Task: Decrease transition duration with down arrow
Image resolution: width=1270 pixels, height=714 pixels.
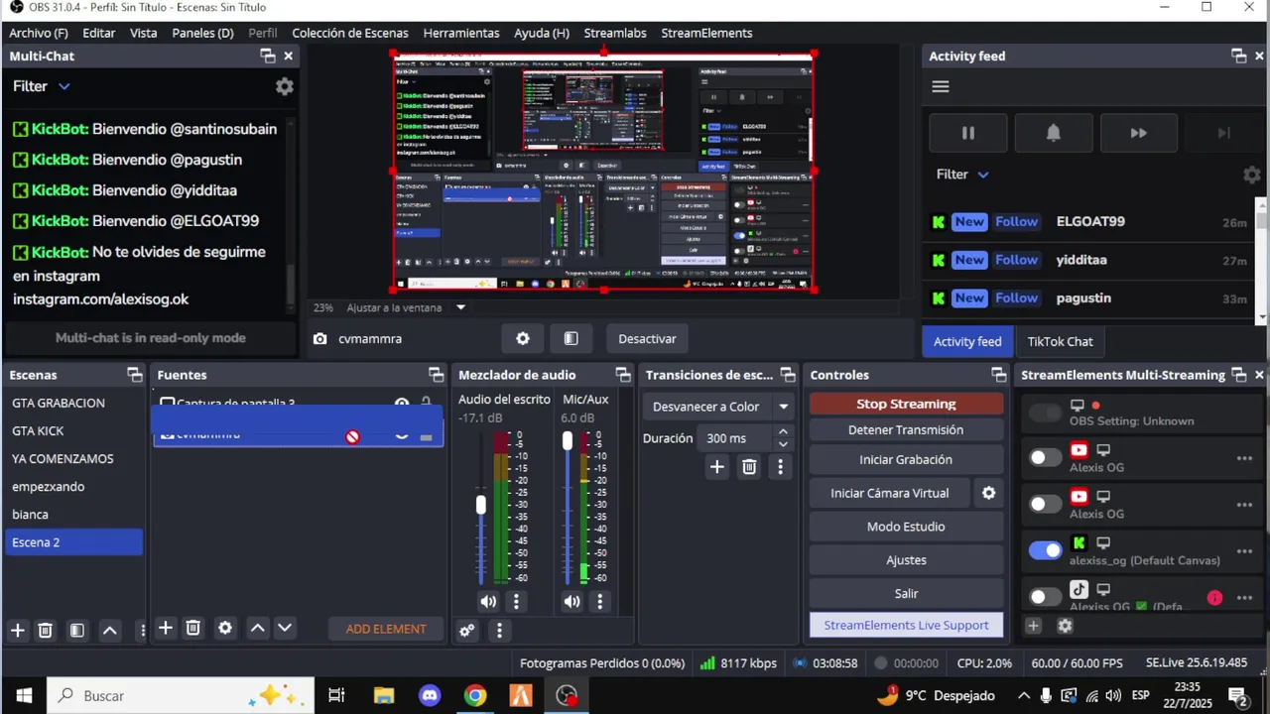Action: click(x=783, y=444)
